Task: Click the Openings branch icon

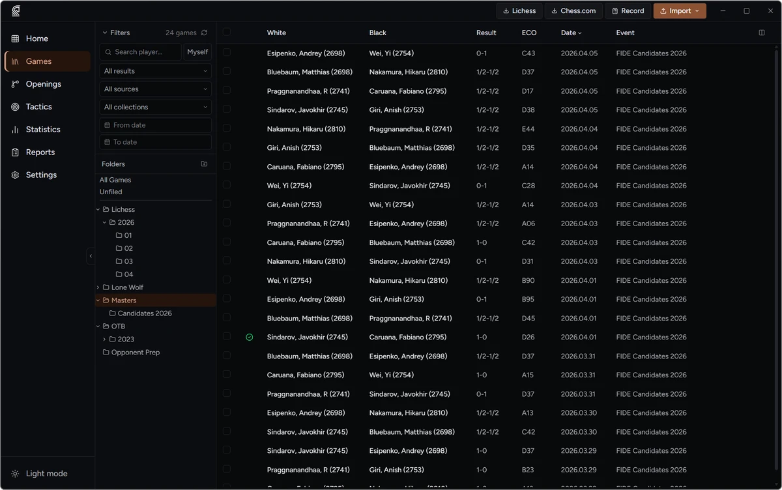Action: pos(15,84)
